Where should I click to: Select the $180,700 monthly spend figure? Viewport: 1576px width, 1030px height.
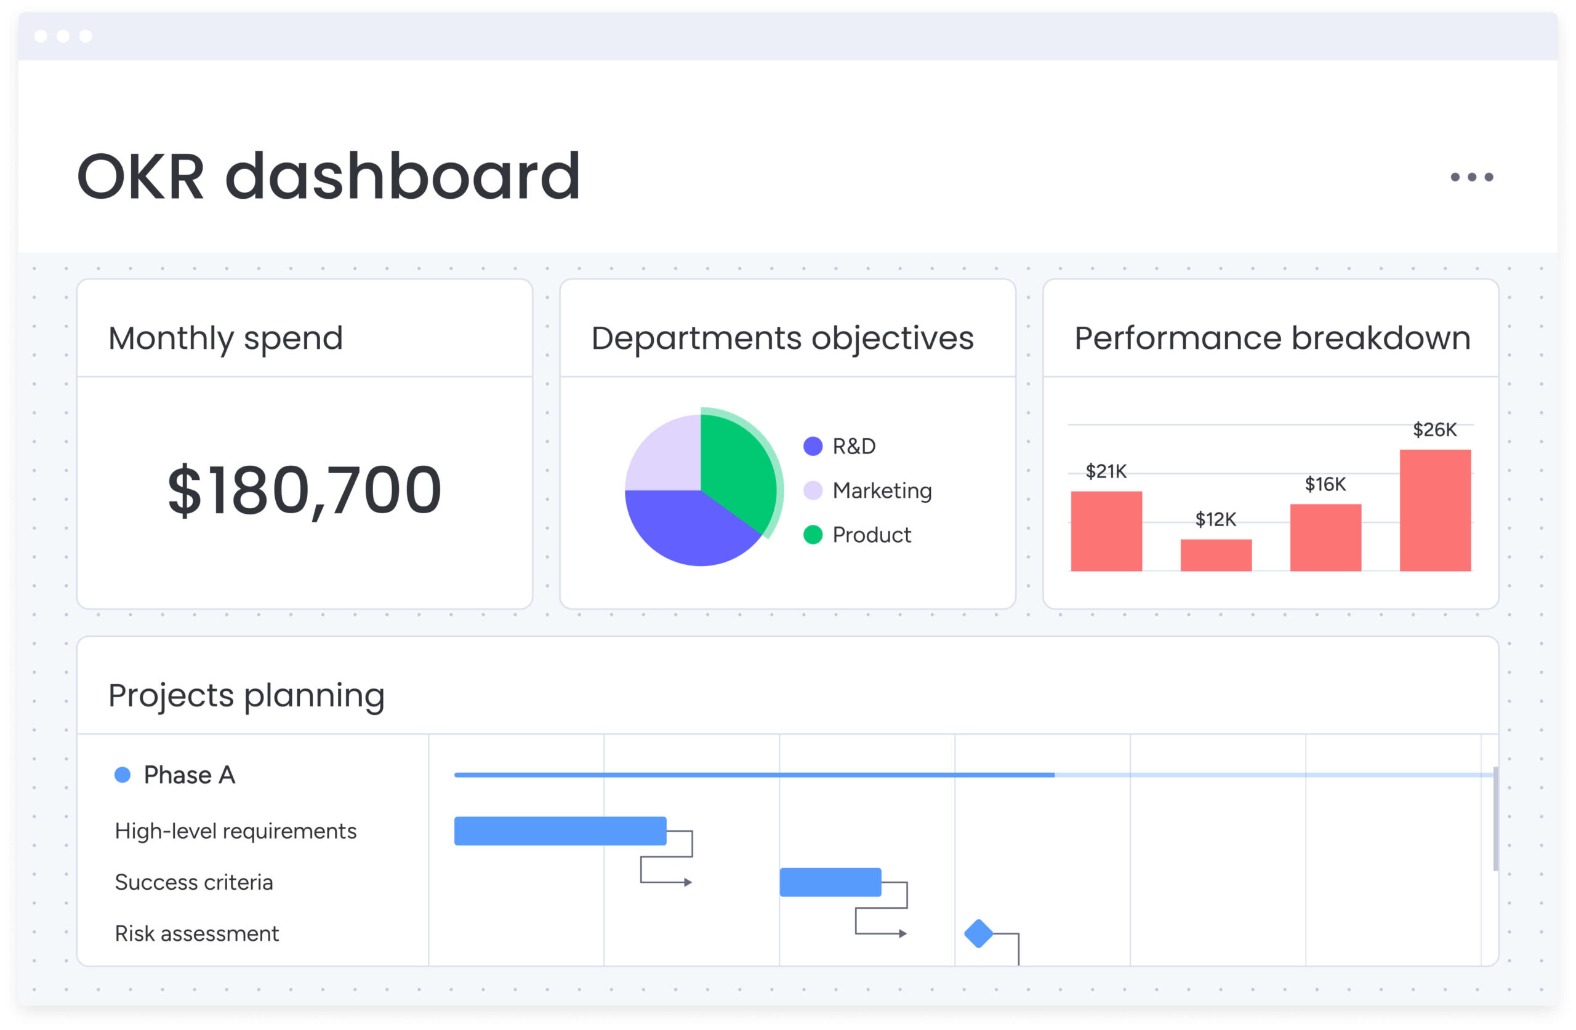pos(304,490)
